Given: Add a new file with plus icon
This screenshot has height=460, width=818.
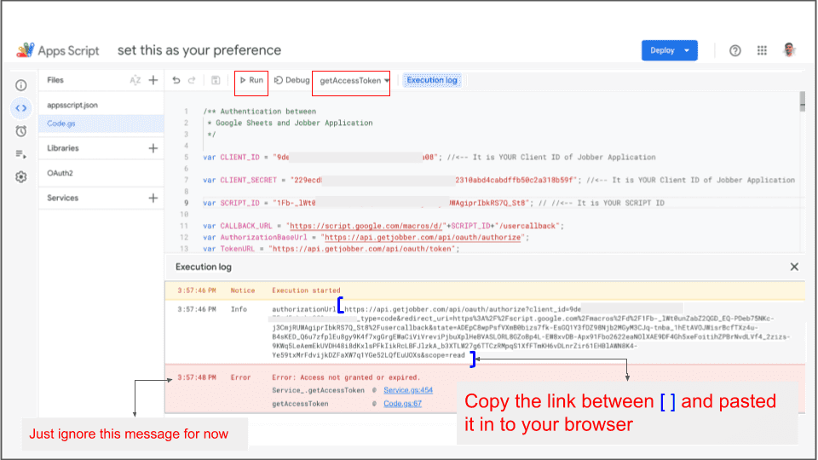Looking at the screenshot, I should click(x=153, y=80).
